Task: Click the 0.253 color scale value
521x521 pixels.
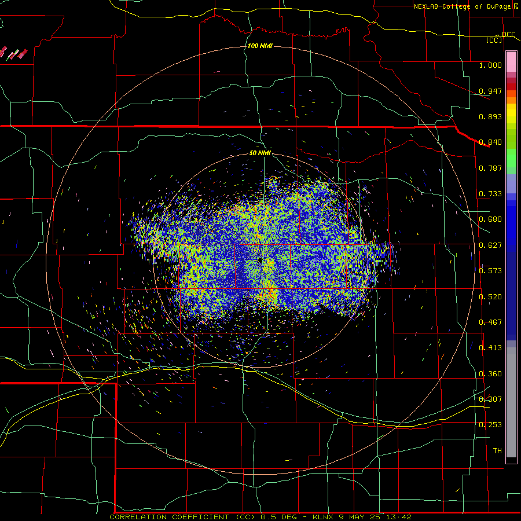Action: [490, 425]
